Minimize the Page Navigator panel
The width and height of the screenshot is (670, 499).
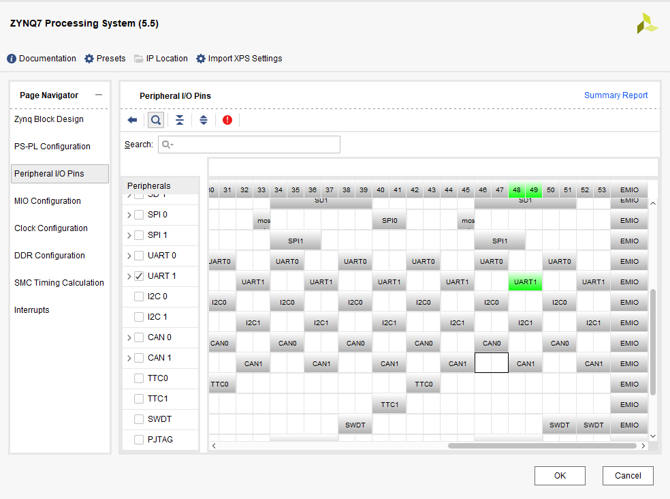point(99,95)
